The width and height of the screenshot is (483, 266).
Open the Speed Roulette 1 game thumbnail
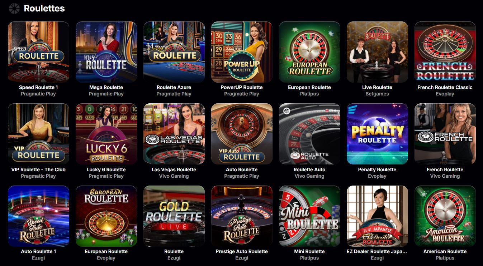point(38,52)
